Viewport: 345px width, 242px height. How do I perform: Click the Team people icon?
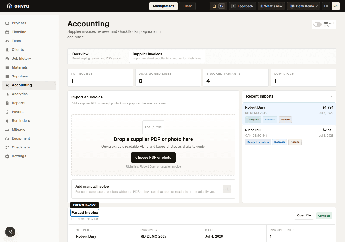7,41
